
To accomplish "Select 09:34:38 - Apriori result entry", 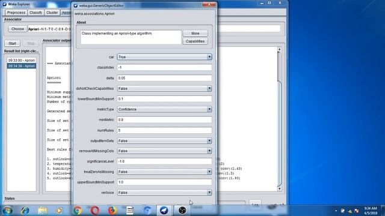I will click(22, 66).
